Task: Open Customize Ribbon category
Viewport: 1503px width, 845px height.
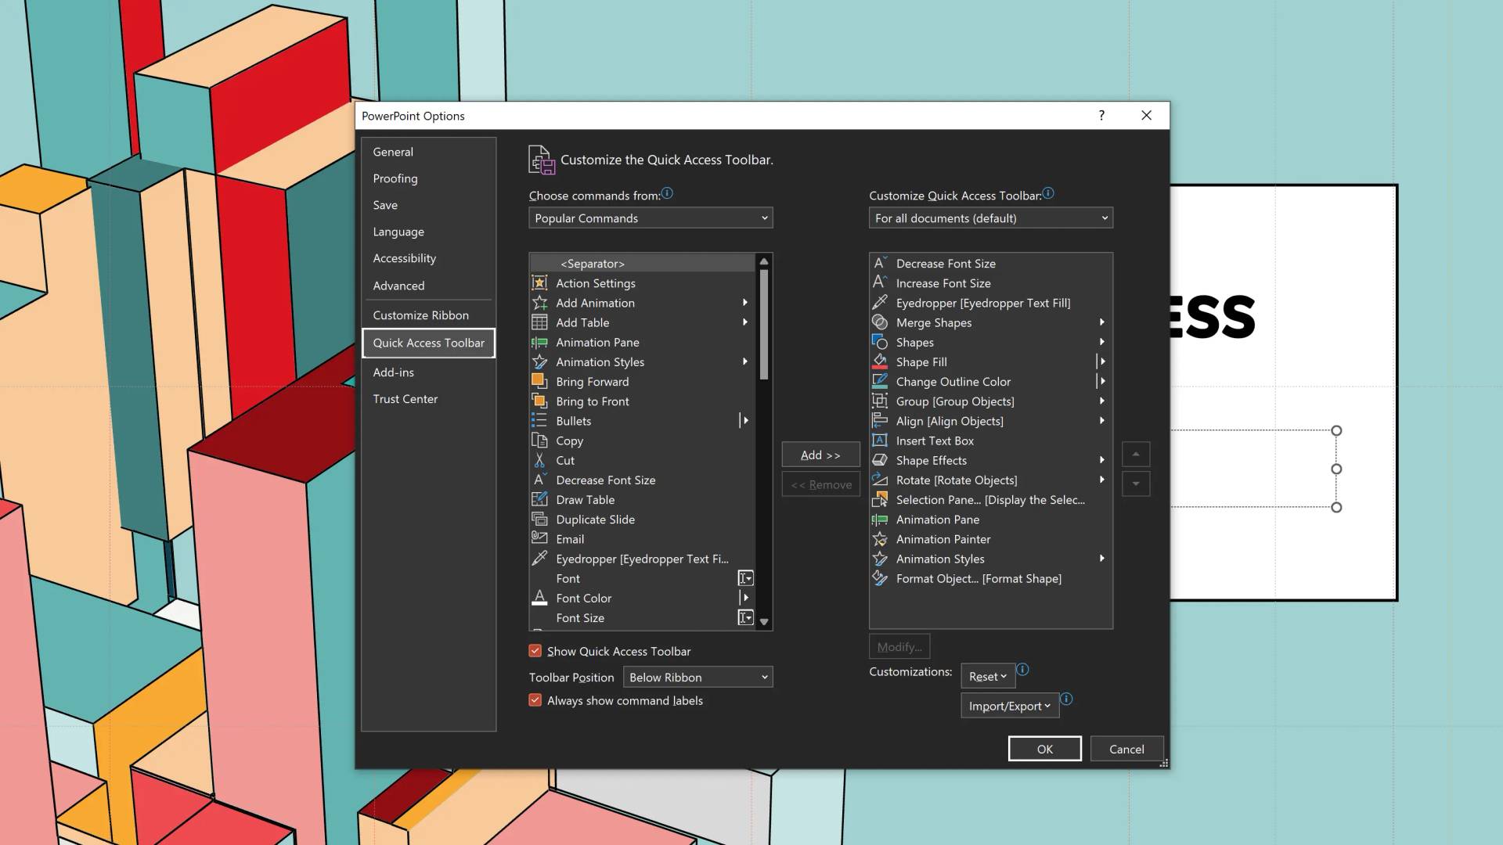Action: point(428,315)
